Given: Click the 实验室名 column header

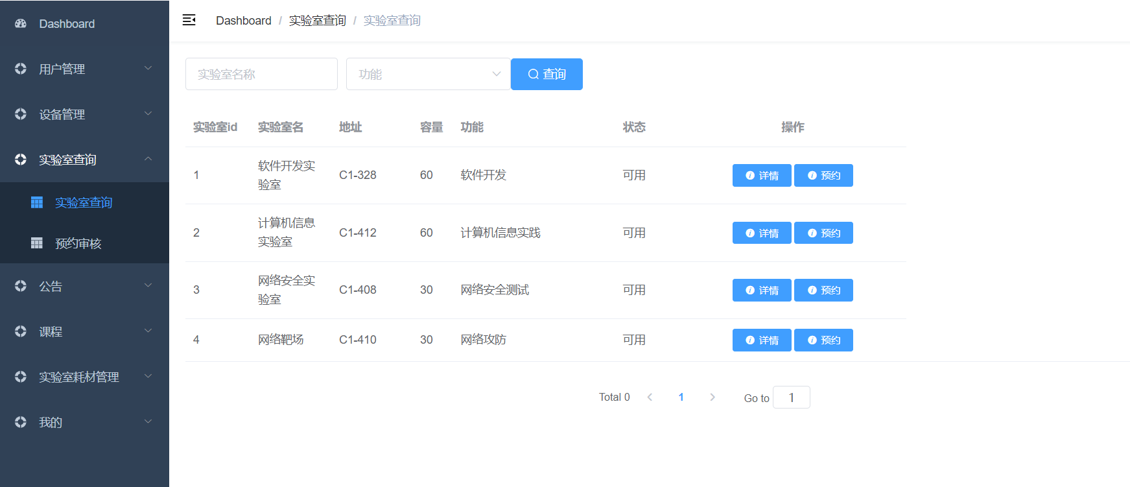Looking at the screenshot, I should click(x=281, y=127).
